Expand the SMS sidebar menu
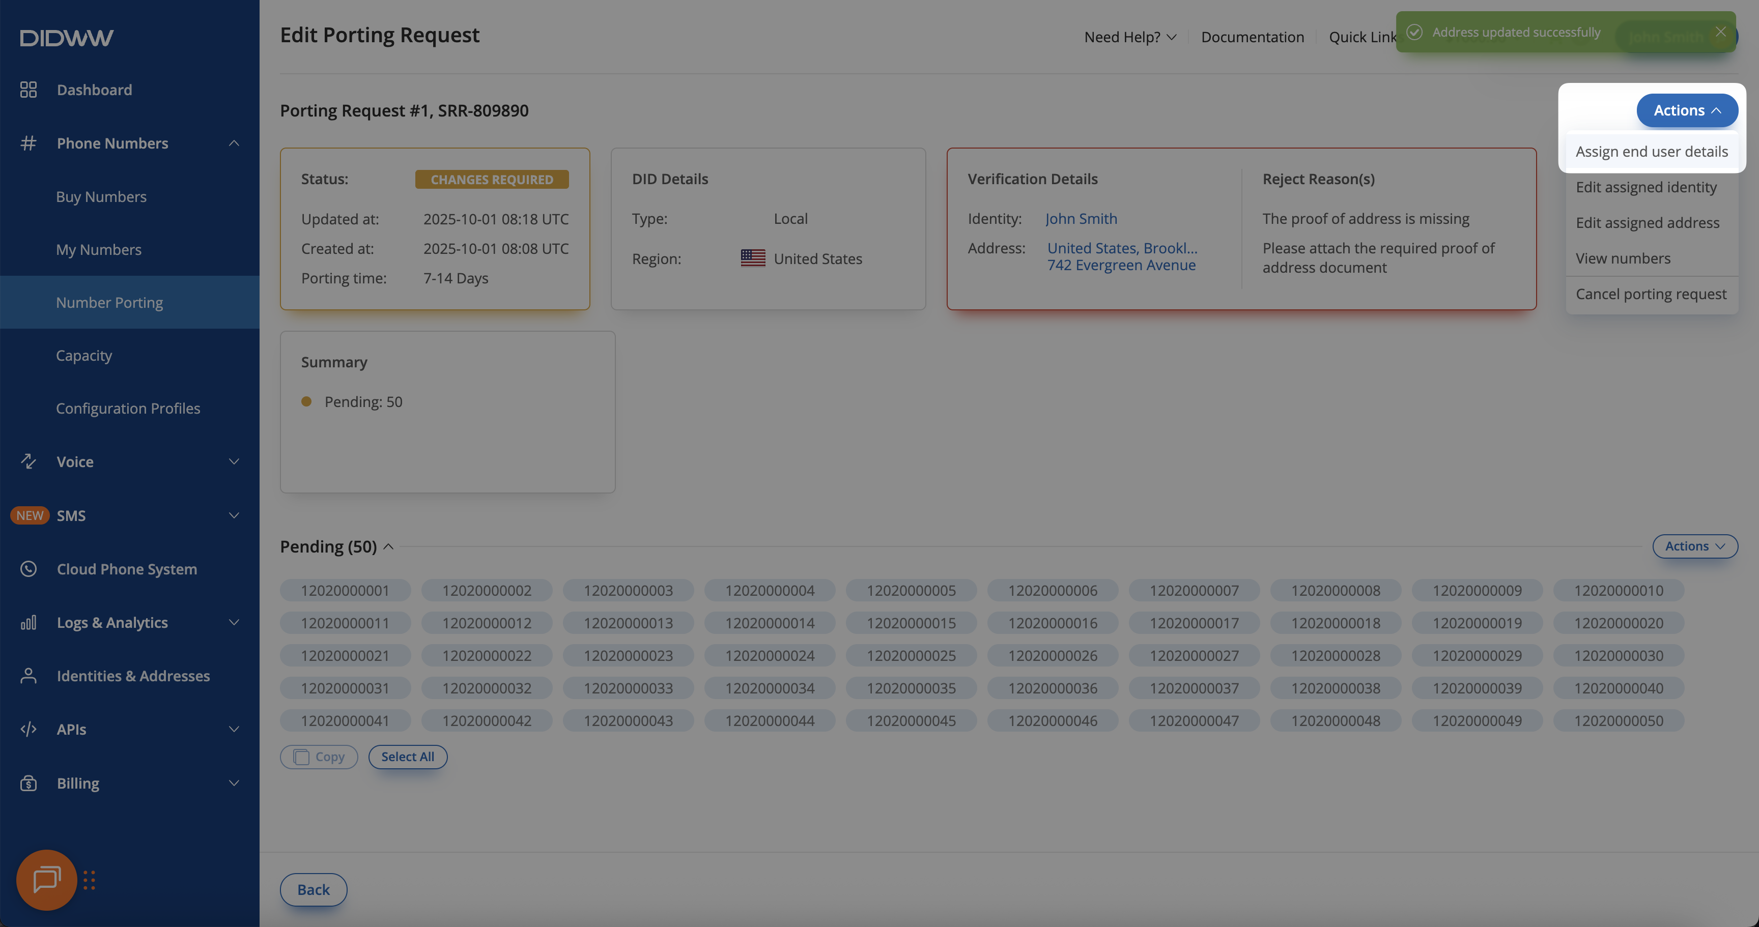The width and height of the screenshot is (1759, 927). 234,515
